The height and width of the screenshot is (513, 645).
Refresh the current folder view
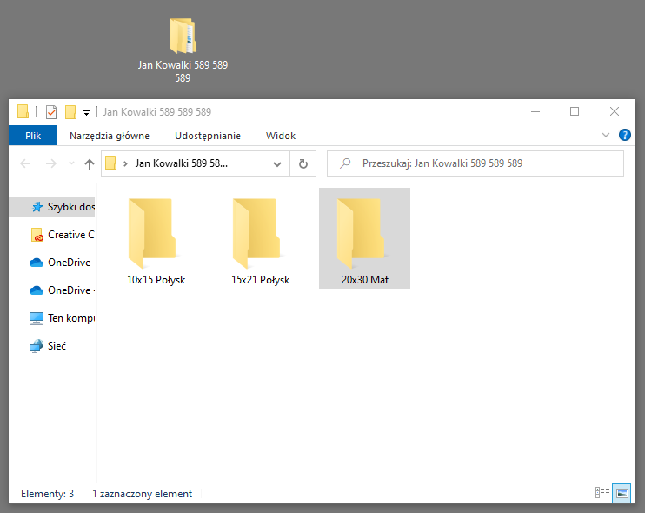pyautogui.click(x=303, y=163)
